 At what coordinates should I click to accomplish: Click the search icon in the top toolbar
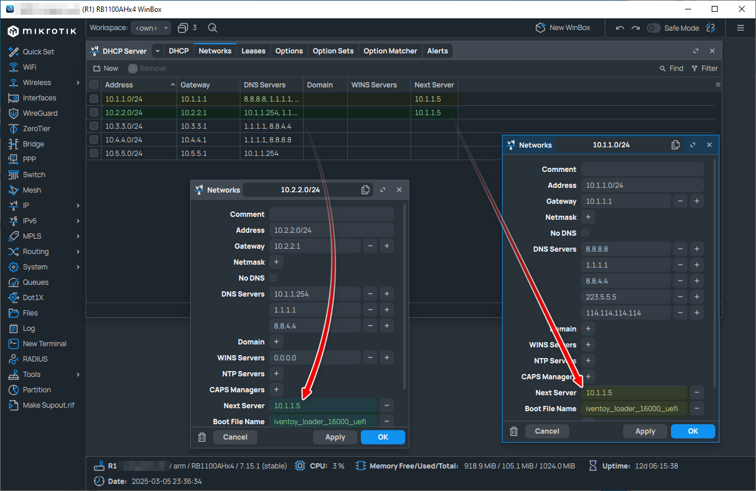pos(213,28)
